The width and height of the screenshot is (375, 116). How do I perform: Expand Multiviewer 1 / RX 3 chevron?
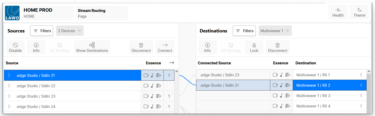[x=361, y=96]
